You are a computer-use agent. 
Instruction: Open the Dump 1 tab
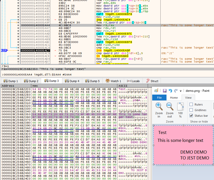tap(11, 81)
